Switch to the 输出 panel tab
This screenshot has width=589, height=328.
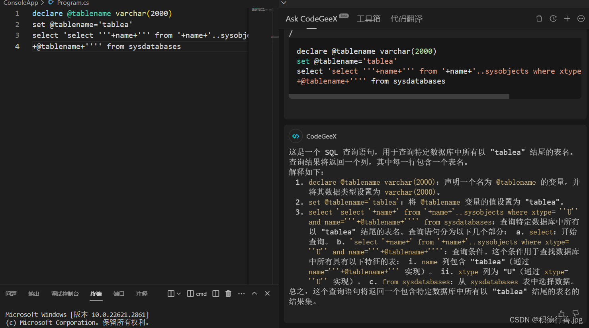tap(34, 294)
